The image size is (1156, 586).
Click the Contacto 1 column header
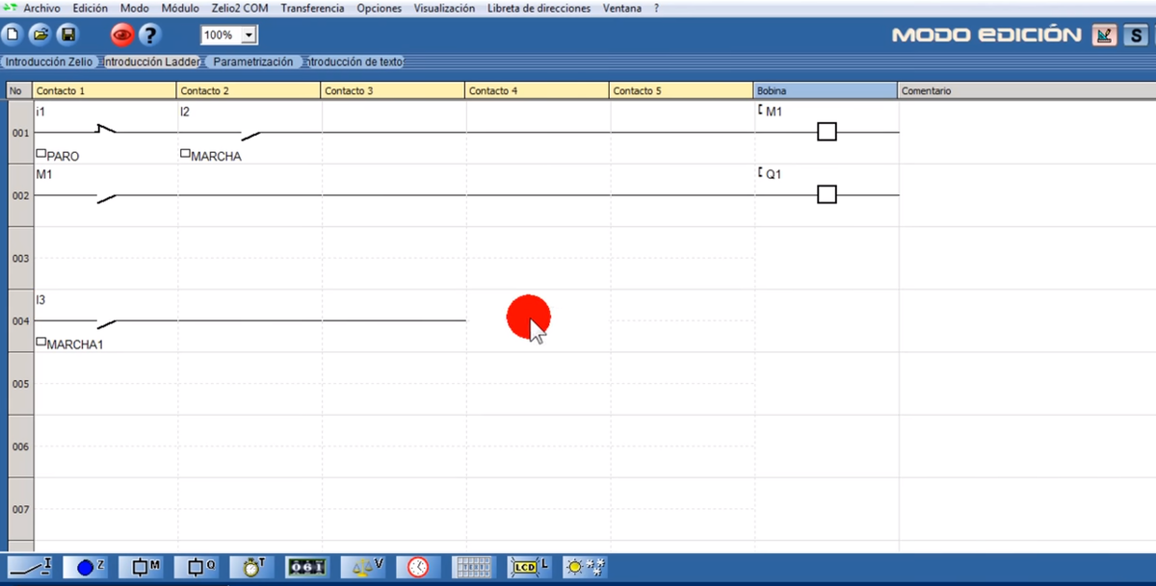(105, 90)
